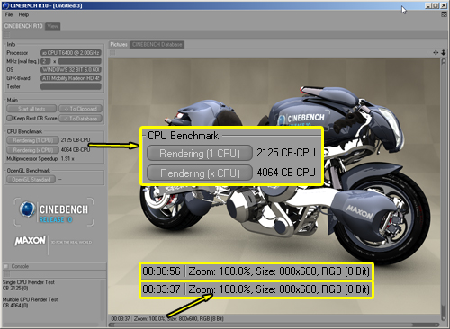Click the To Clipboard button
Viewport: 450px width, 329px height.
[x=80, y=109]
